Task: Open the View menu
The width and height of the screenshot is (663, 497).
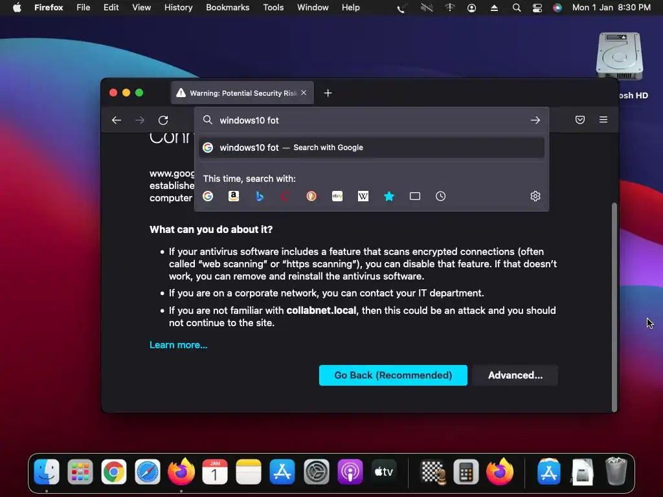Action: coord(141,8)
